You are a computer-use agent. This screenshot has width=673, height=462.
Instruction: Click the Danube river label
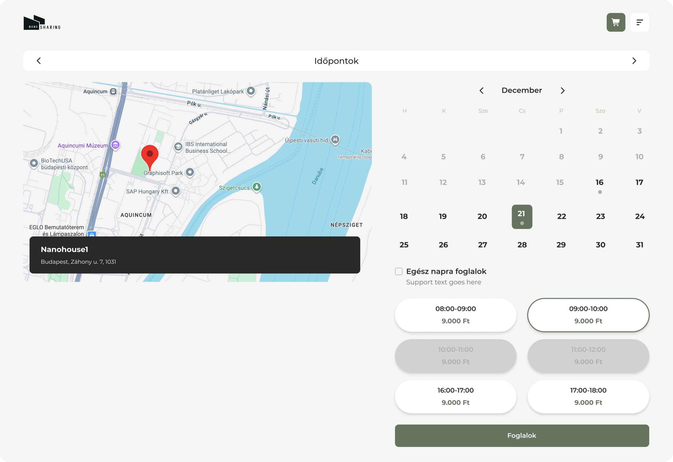click(317, 176)
